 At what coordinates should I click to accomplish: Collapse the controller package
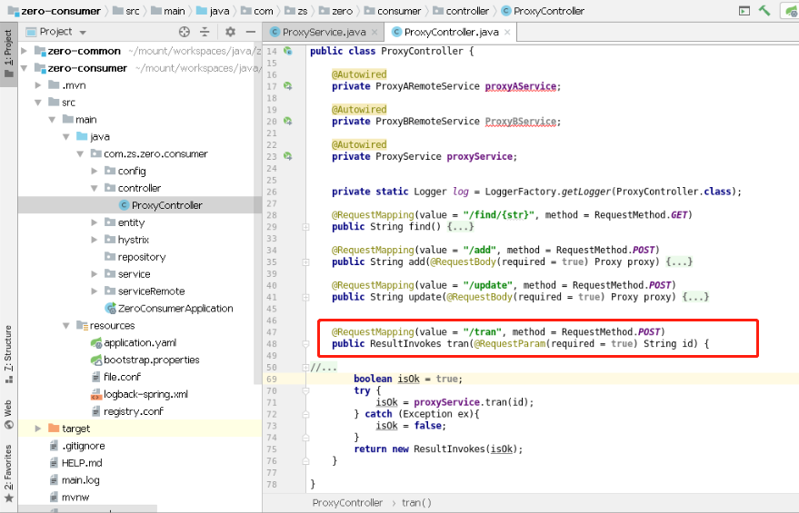95,188
